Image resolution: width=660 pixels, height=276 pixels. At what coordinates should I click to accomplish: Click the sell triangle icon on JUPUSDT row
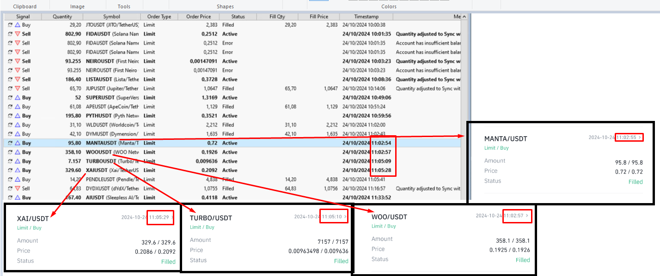coord(18,89)
